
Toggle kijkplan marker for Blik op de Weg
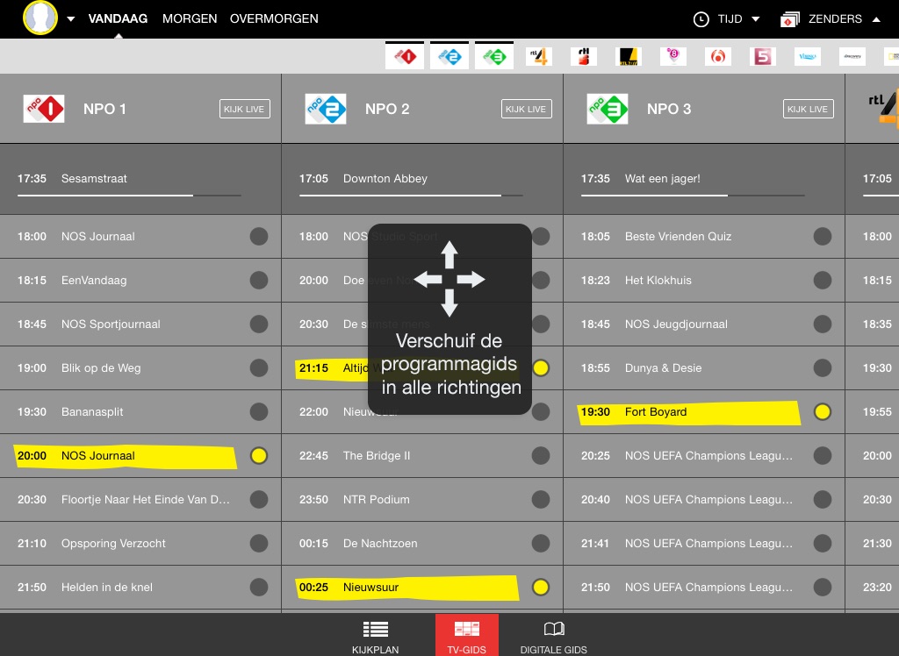coord(259,367)
